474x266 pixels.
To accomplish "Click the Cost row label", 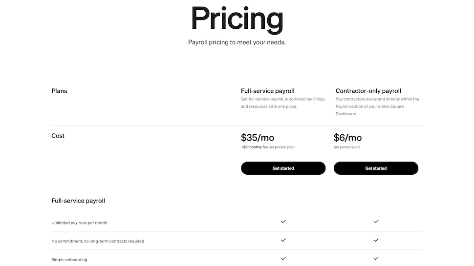I will tap(58, 136).
